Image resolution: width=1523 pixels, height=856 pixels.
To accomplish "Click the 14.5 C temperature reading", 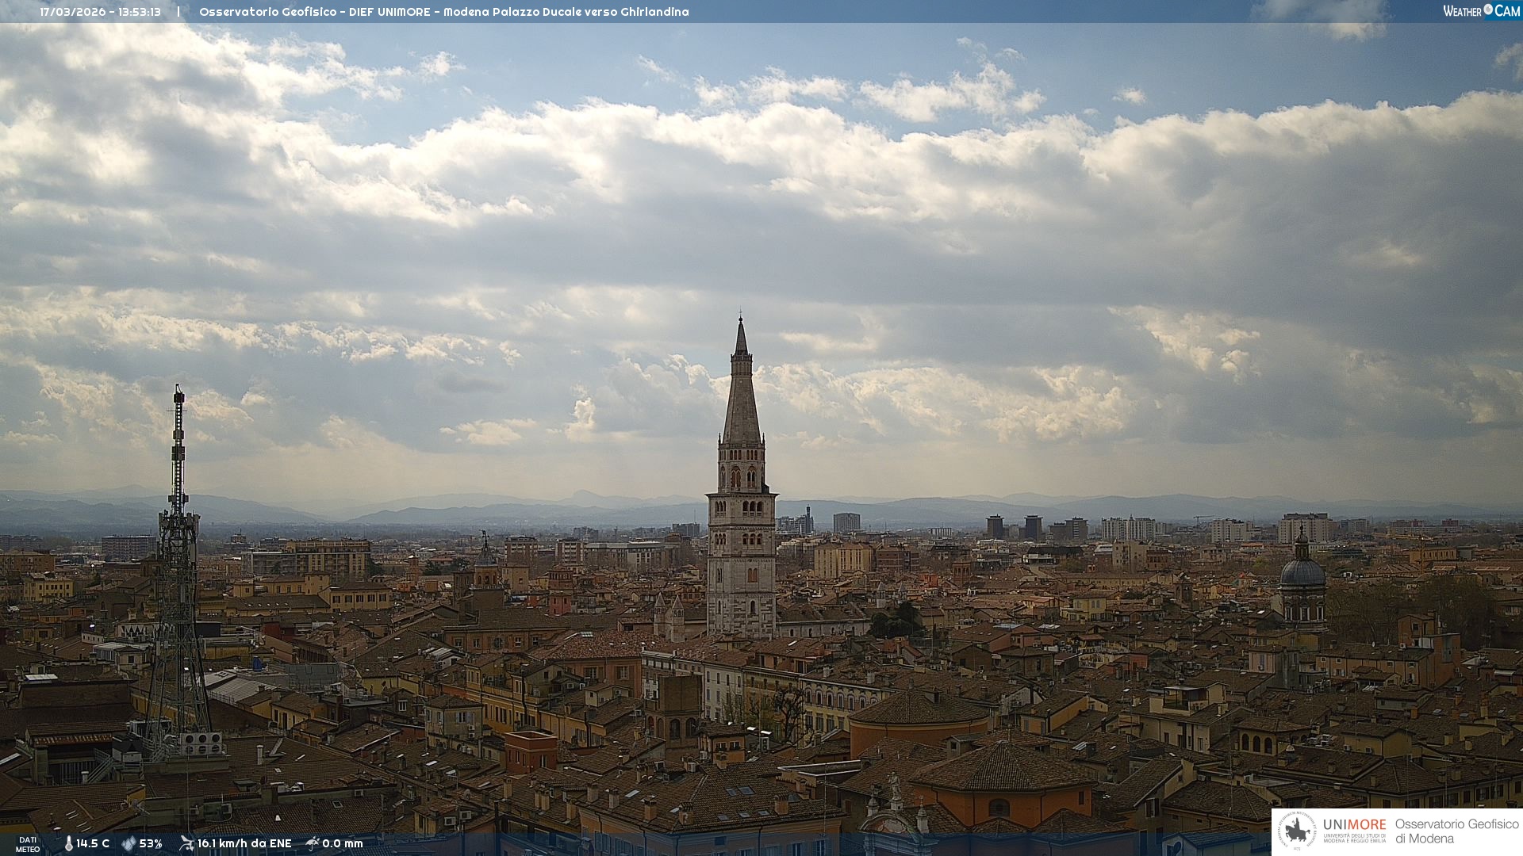I will click(93, 843).
